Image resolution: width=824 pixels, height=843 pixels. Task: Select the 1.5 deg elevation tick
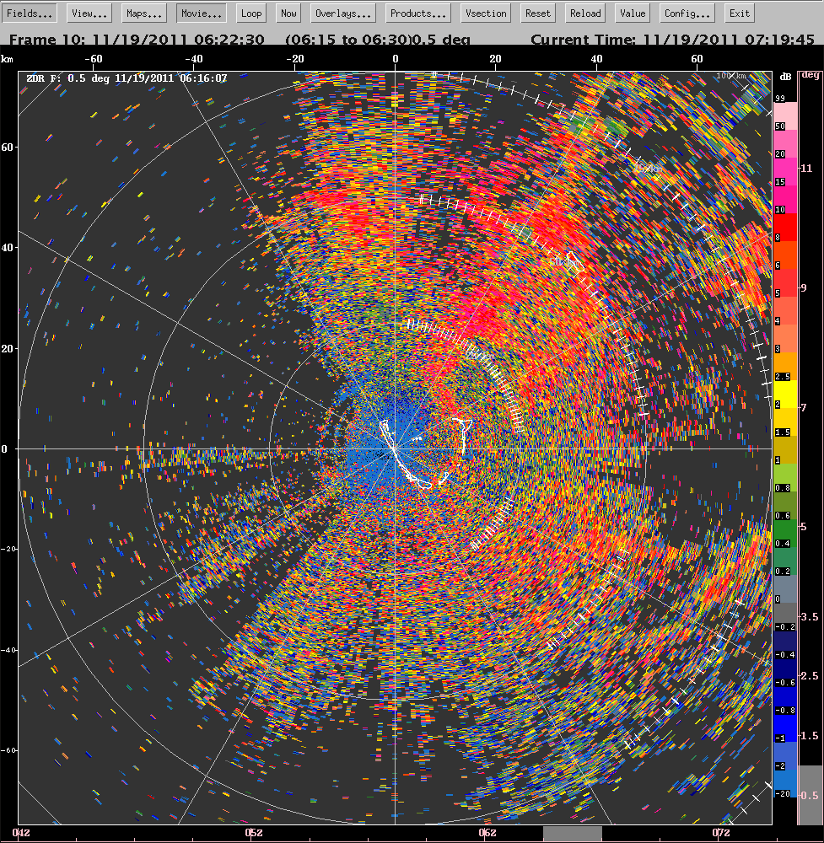point(810,735)
